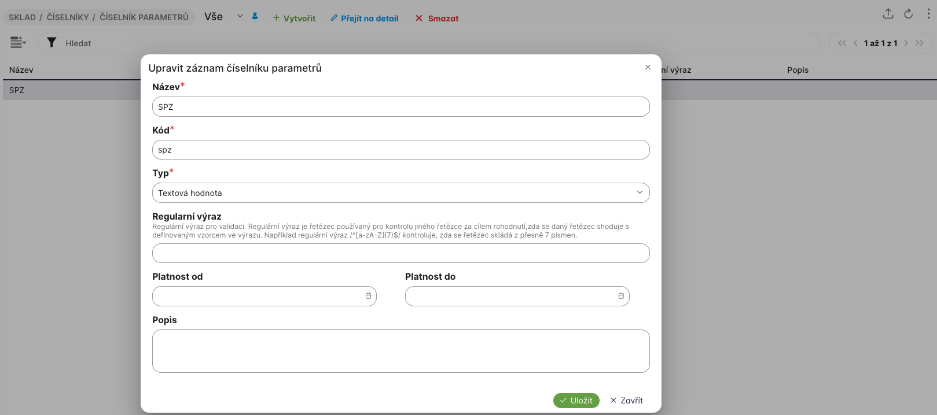
Task: Click ČÍSELNÍKY in the breadcrumb
Action: [x=68, y=17]
